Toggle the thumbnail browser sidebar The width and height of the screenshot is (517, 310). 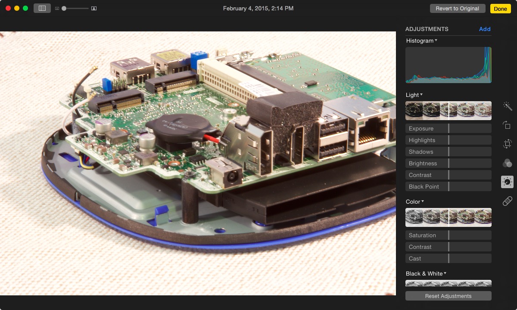(x=41, y=8)
